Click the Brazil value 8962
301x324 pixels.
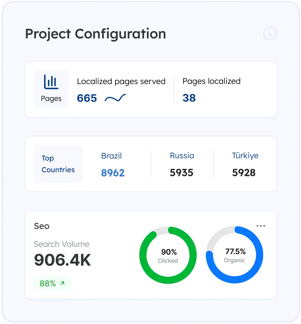pos(113,173)
